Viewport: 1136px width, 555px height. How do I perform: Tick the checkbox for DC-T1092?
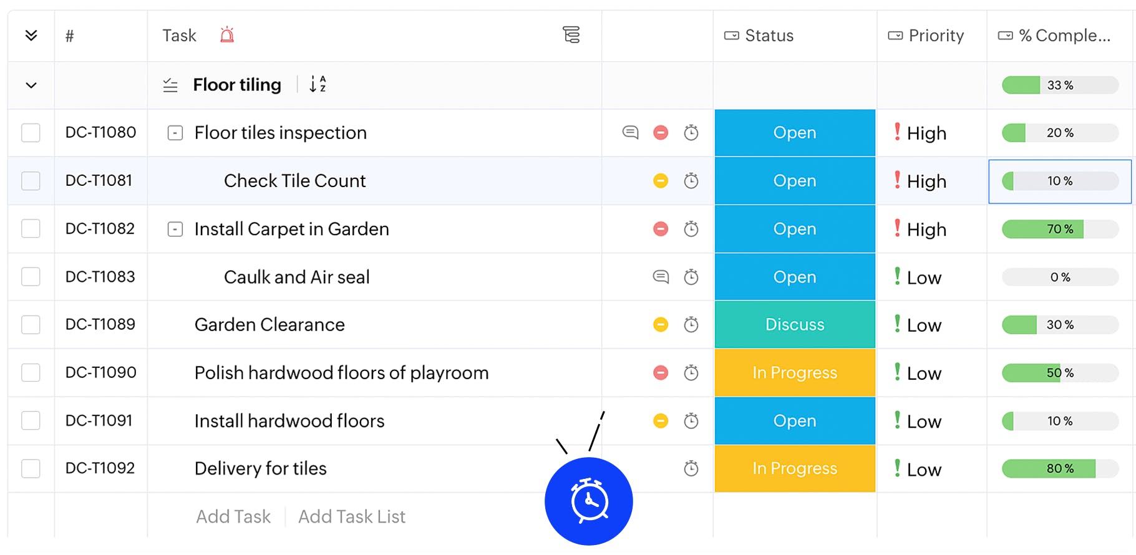pos(31,468)
